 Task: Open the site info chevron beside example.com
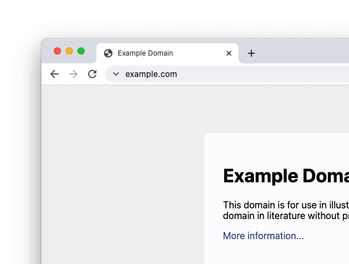pos(116,74)
